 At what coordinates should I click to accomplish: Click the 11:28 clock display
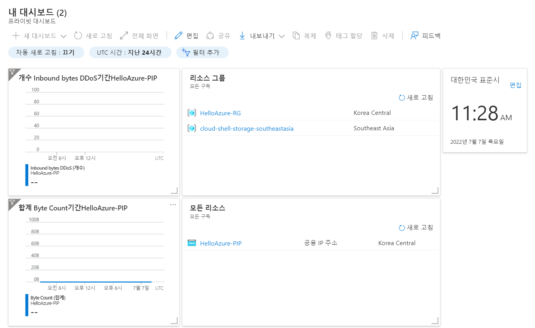[x=481, y=113]
